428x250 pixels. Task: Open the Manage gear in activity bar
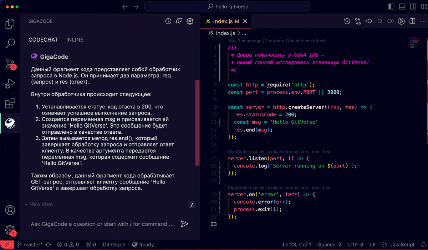(10, 230)
